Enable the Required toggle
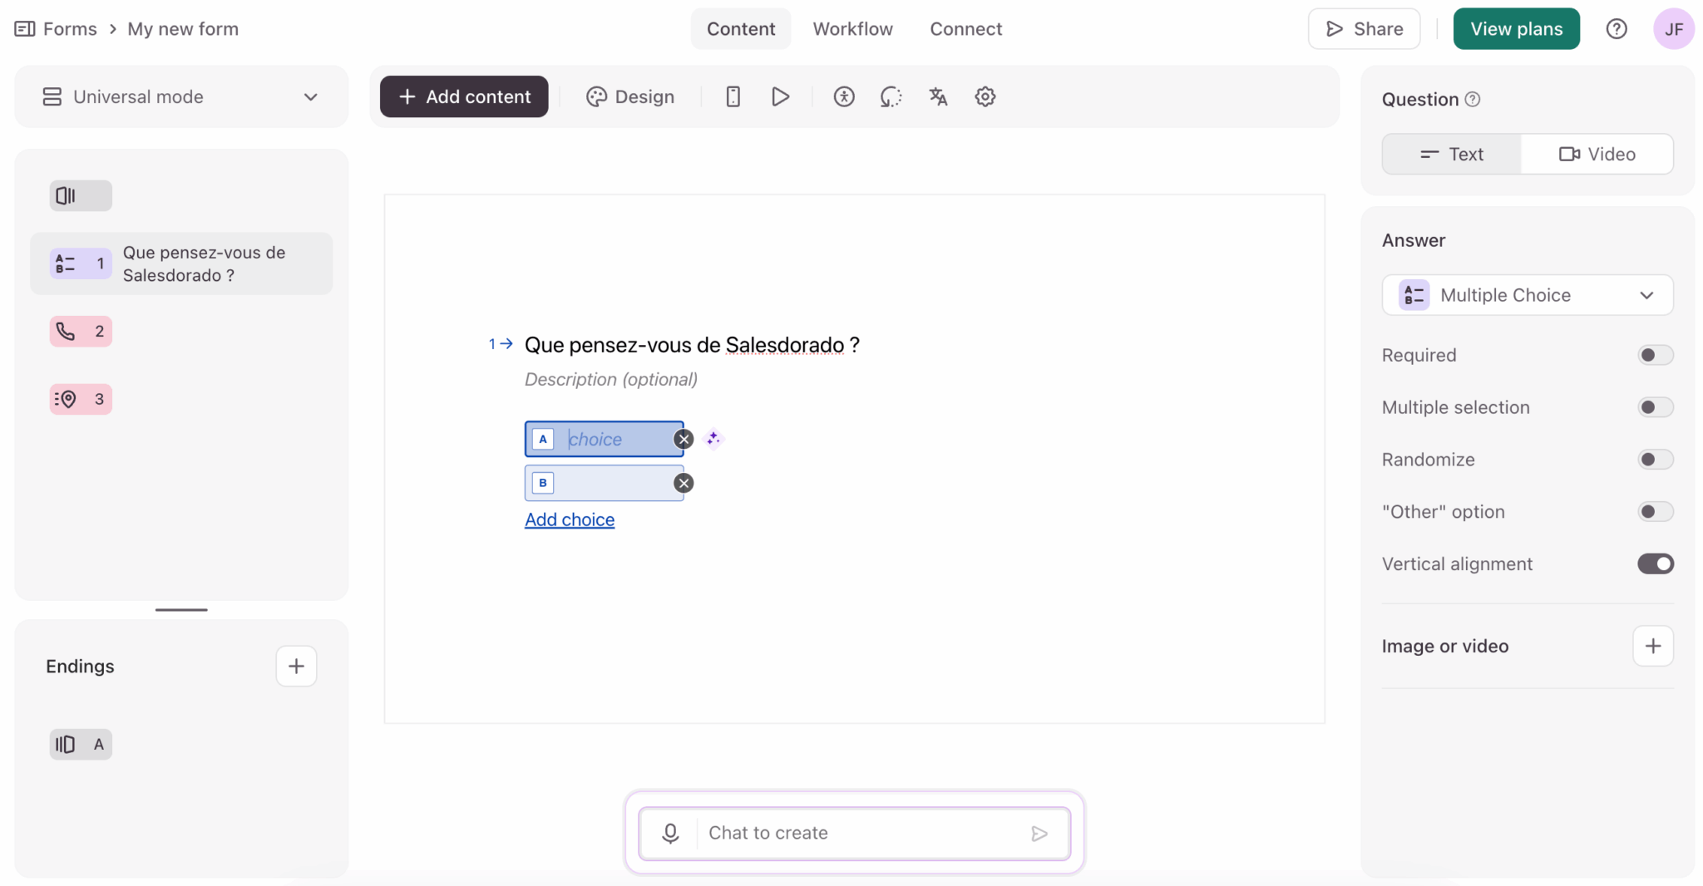1703x886 pixels. coord(1655,355)
